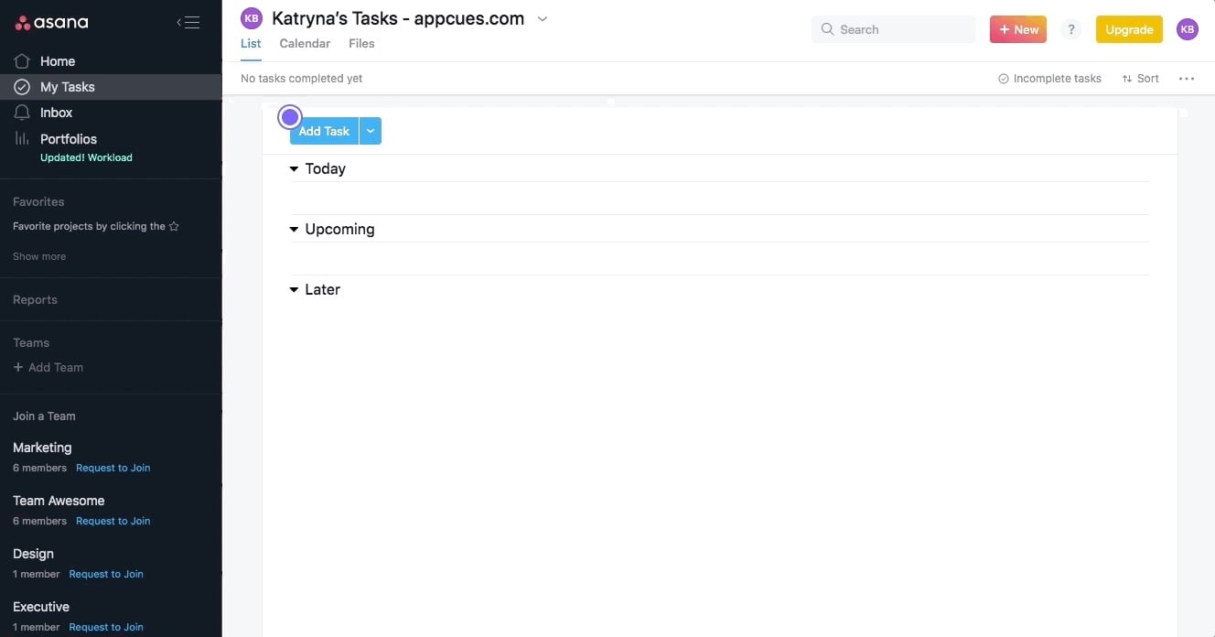The width and height of the screenshot is (1215, 637).
Task: Click the yellow Upgrade button
Action: click(1128, 29)
